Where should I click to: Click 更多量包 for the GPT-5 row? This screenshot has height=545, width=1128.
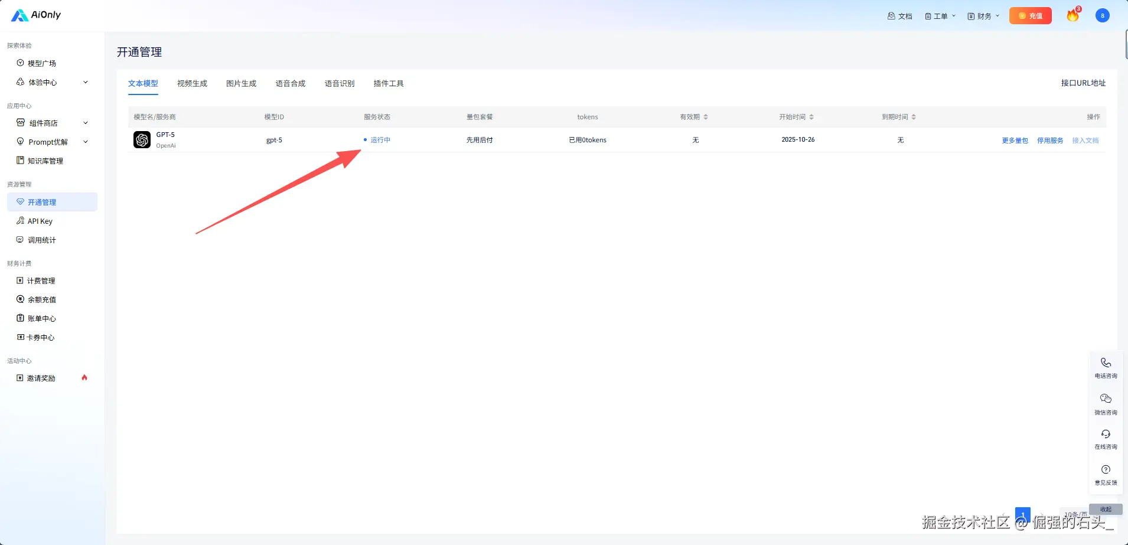pyautogui.click(x=1015, y=141)
